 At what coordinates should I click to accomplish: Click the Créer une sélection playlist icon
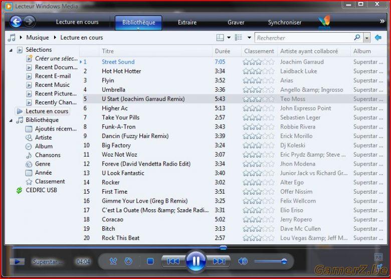tap(29, 58)
